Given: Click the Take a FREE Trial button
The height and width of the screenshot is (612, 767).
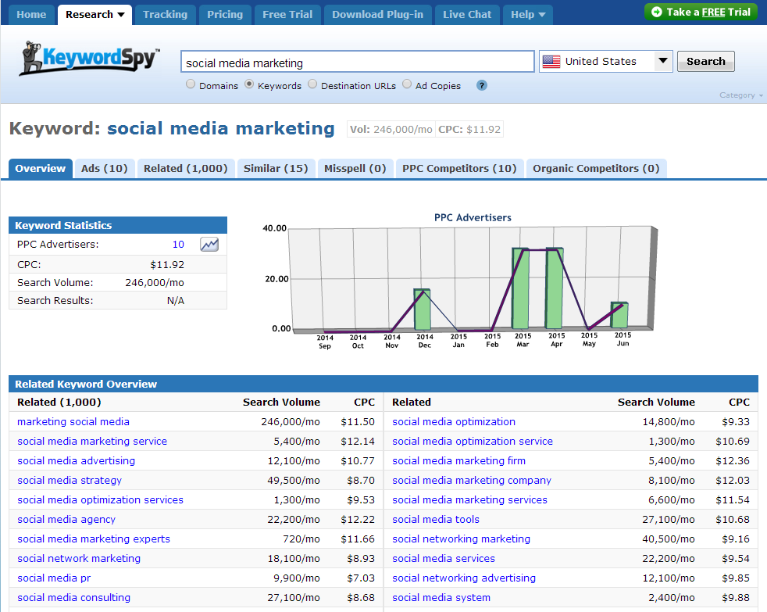Looking at the screenshot, I should pyautogui.click(x=701, y=13).
